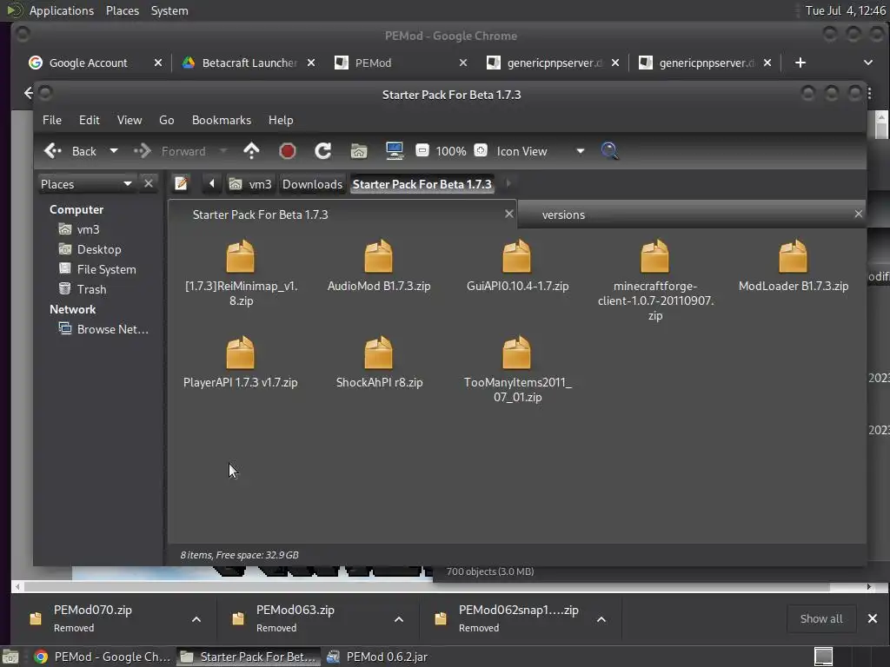The width and height of the screenshot is (890, 667).
Task: Click the Computer toolbar icon
Action: 395,151
